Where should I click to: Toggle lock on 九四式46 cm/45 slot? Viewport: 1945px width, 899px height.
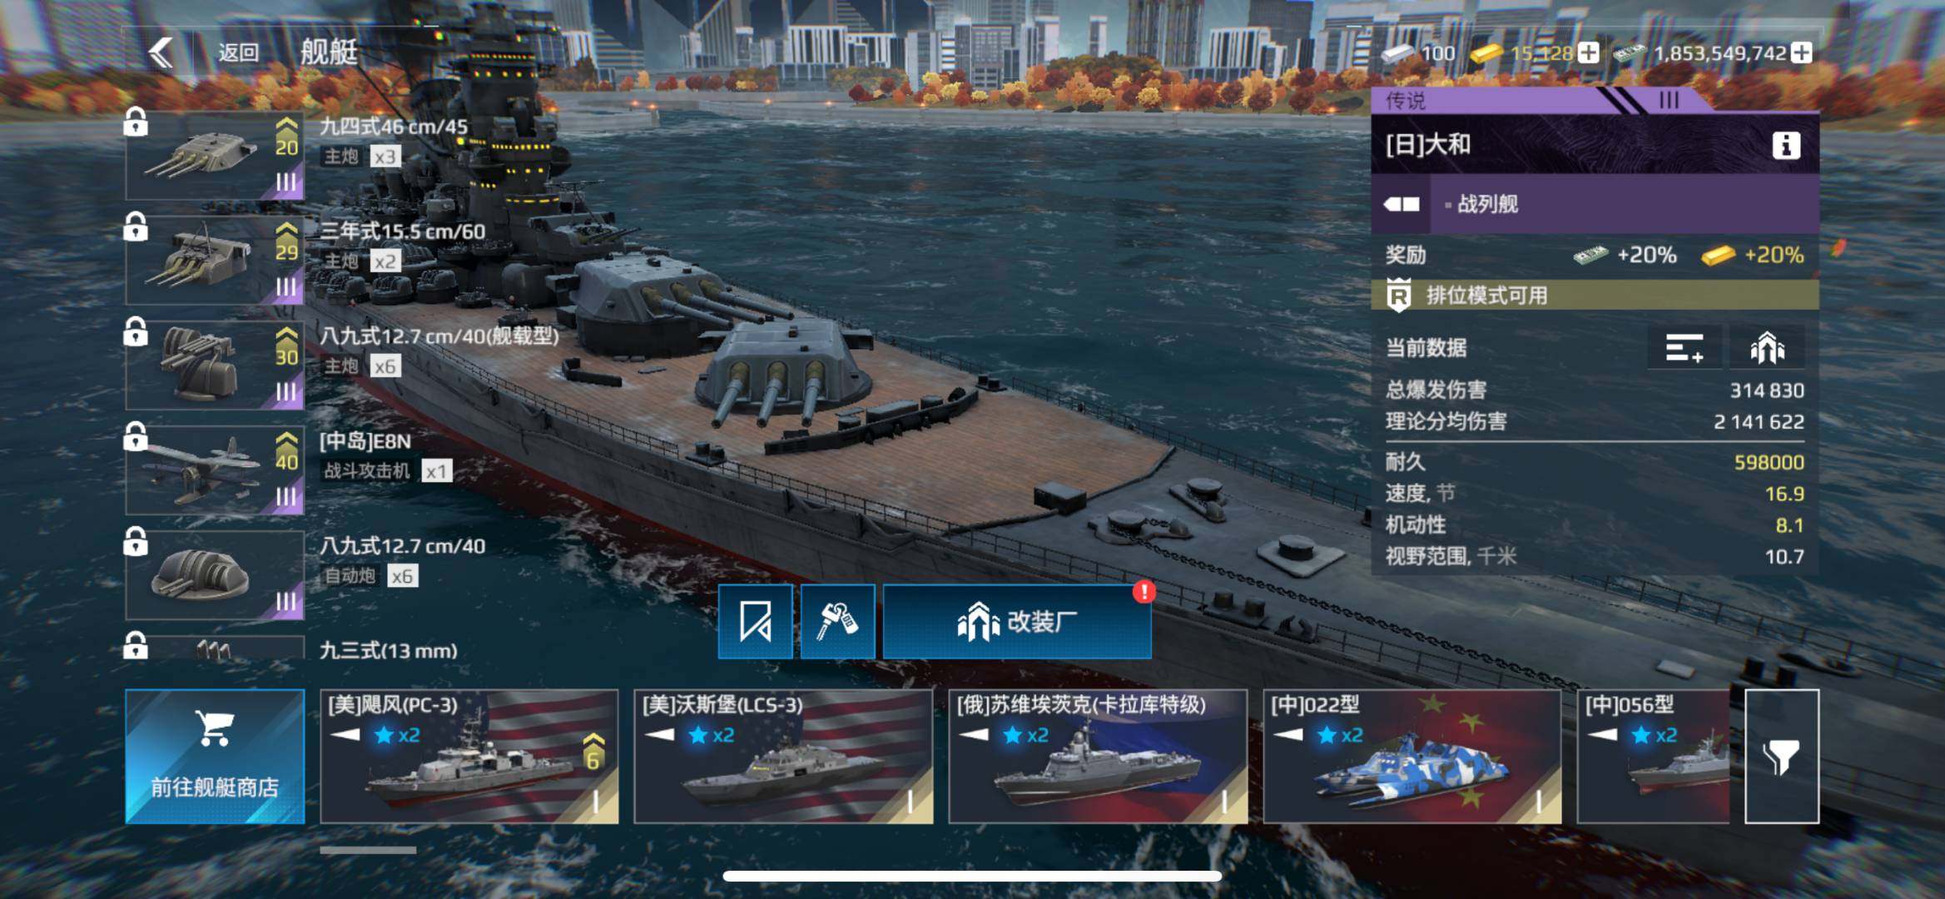(136, 122)
